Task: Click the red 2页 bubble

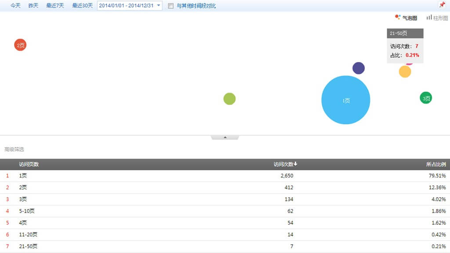Action: (x=20, y=45)
